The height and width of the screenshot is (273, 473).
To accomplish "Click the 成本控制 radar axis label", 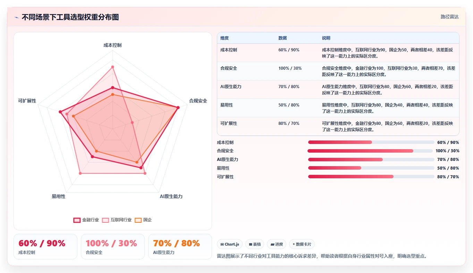I will click(112, 45).
